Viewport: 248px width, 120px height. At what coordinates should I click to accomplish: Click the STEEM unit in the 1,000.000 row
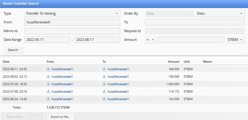click(x=188, y=84)
